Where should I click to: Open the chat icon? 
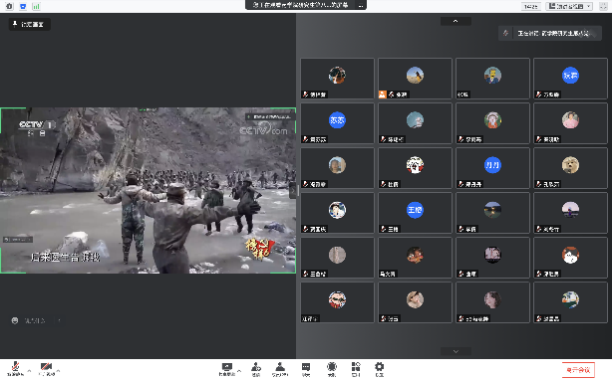point(306,369)
